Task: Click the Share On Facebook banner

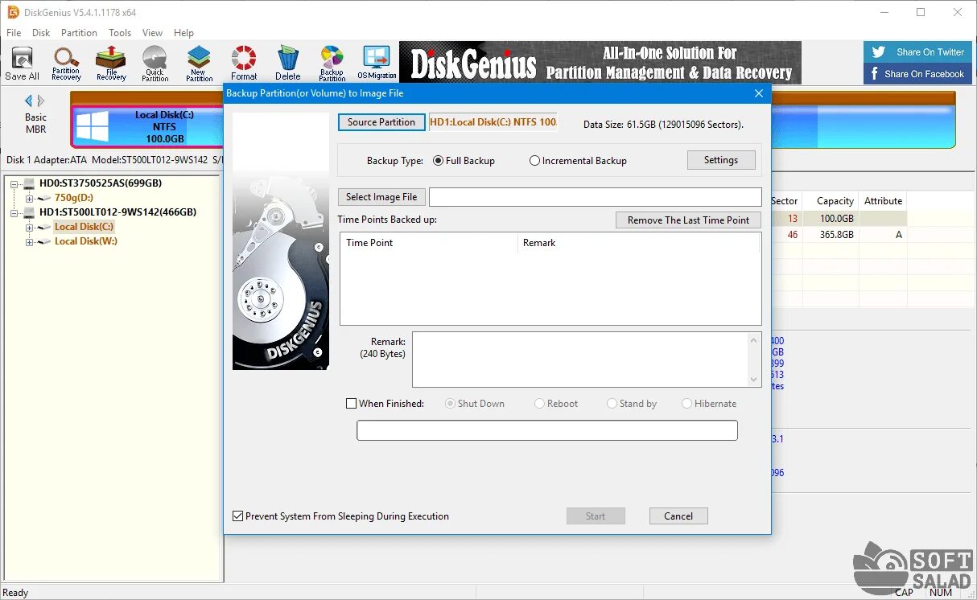Action: 918,73
